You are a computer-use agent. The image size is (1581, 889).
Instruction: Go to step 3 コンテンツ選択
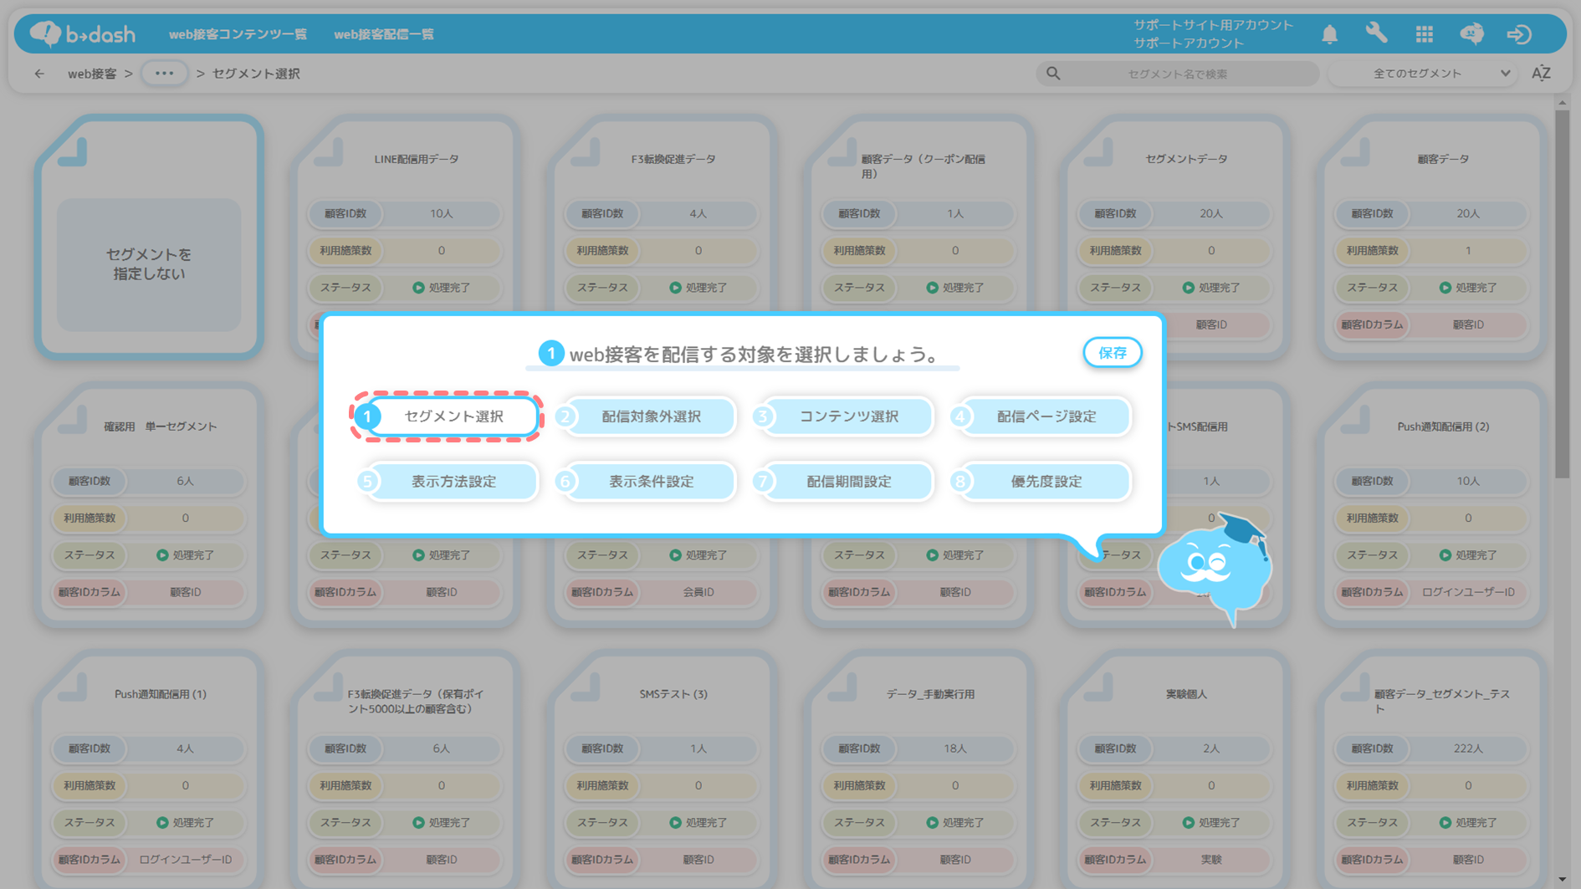[x=848, y=416]
